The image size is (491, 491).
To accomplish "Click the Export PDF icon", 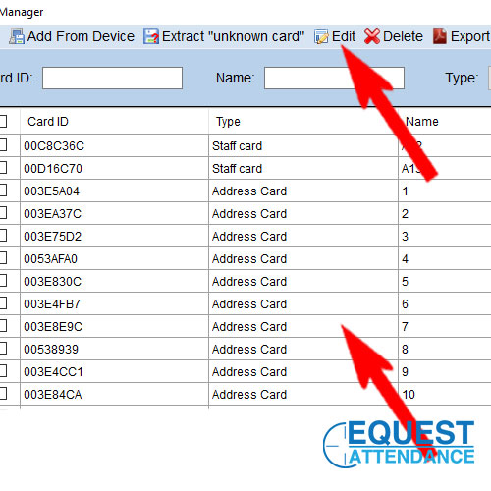I will 440,36.
